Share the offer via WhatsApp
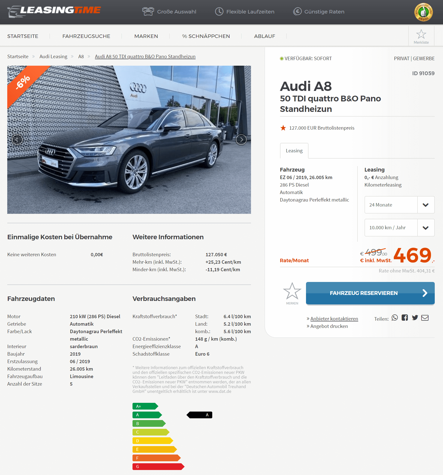This screenshot has height=475, width=443. pyautogui.click(x=395, y=318)
